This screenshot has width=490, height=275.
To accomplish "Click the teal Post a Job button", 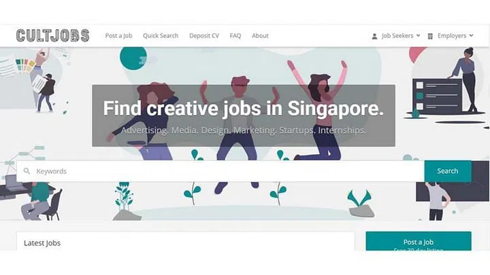I will point(419,241).
